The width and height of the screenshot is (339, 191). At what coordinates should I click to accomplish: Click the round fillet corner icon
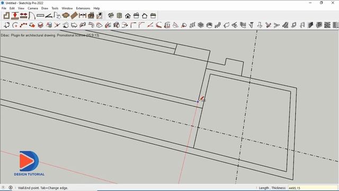coord(133,25)
